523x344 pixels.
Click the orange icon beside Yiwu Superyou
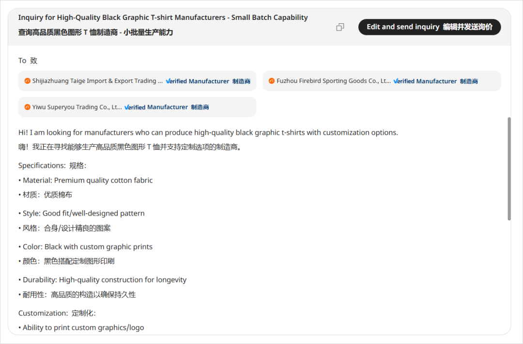[28, 107]
